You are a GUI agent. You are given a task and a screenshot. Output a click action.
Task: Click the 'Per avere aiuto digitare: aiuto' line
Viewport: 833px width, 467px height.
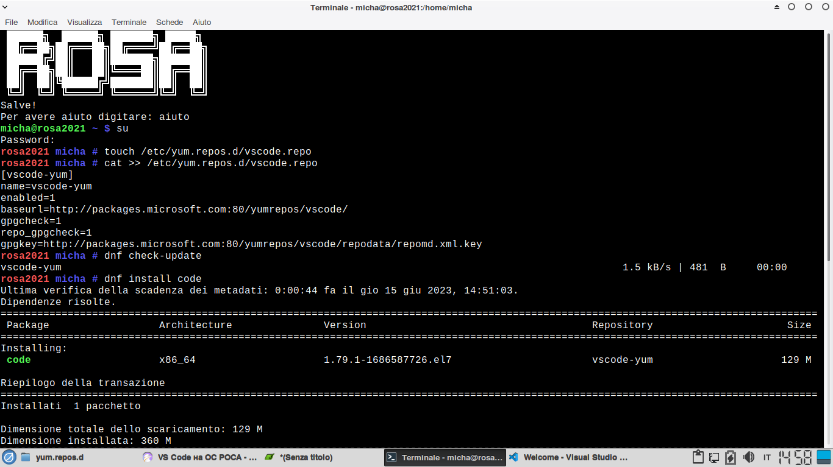[95, 117]
